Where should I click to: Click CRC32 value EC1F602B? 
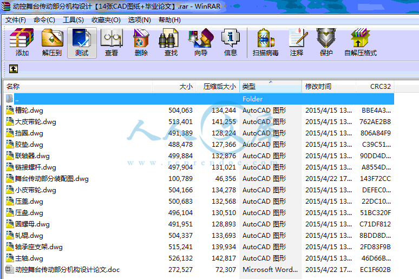(x=376, y=269)
